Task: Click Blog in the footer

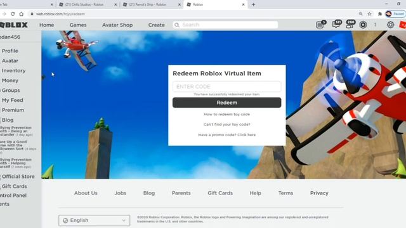Action: [x=149, y=193]
